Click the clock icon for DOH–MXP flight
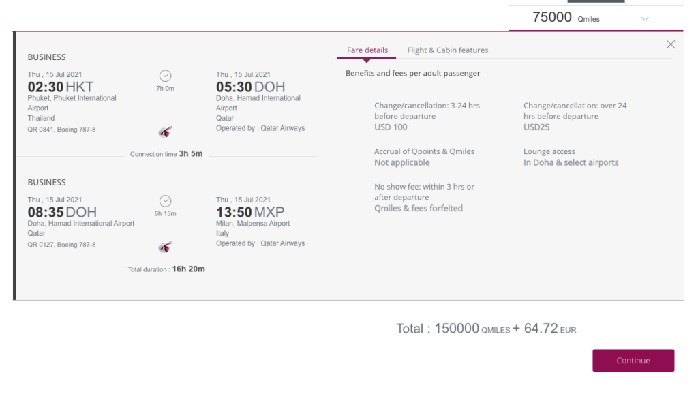Viewport: 698px width, 394px height. (165, 201)
